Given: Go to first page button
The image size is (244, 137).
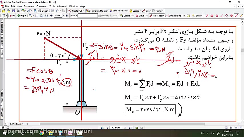Looking at the screenshot, I should pyautogui.click(x=102, y=128).
